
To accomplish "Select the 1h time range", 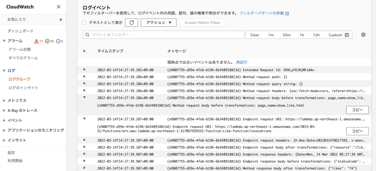I will 302,35.
